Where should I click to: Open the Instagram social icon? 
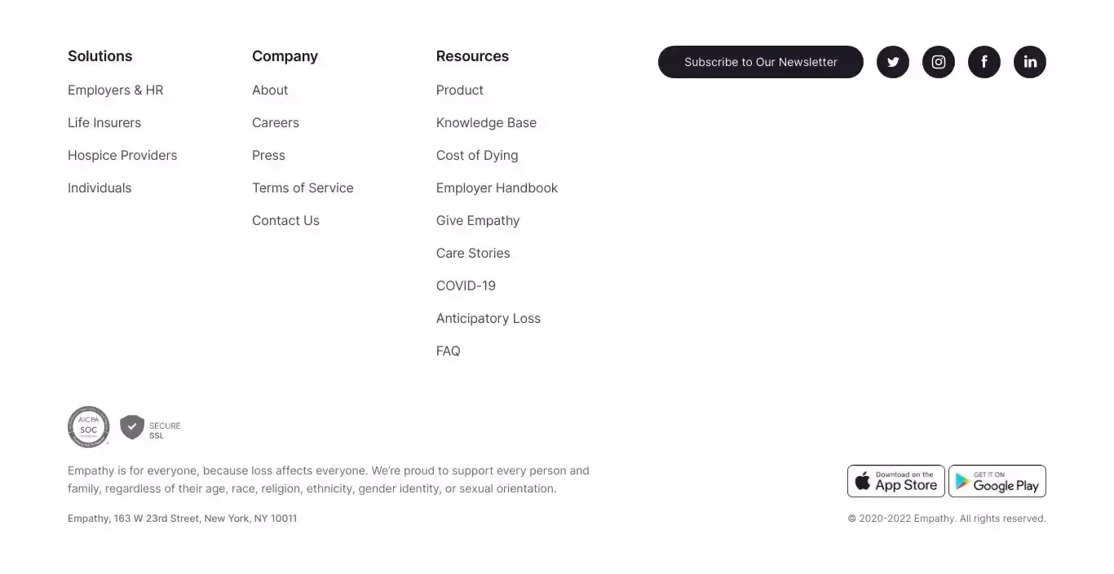coord(939,62)
